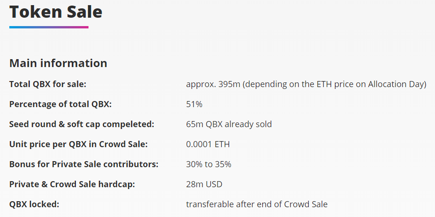Click the 'Token Sale' page heading
This screenshot has width=435, height=217.
click(56, 12)
